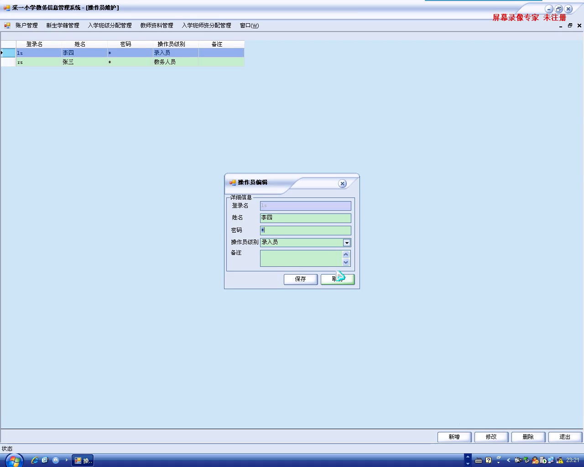The height and width of the screenshot is (467, 584).
Task: Click the safely remove hardware tray icon
Action: click(x=527, y=460)
